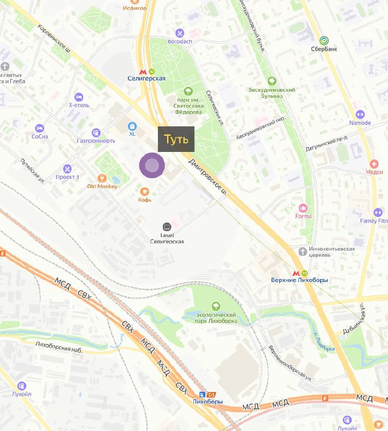This screenshot has height=431, width=388.
Task: Open the Namode fitness dumbbell icon
Action: click(360, 114)
